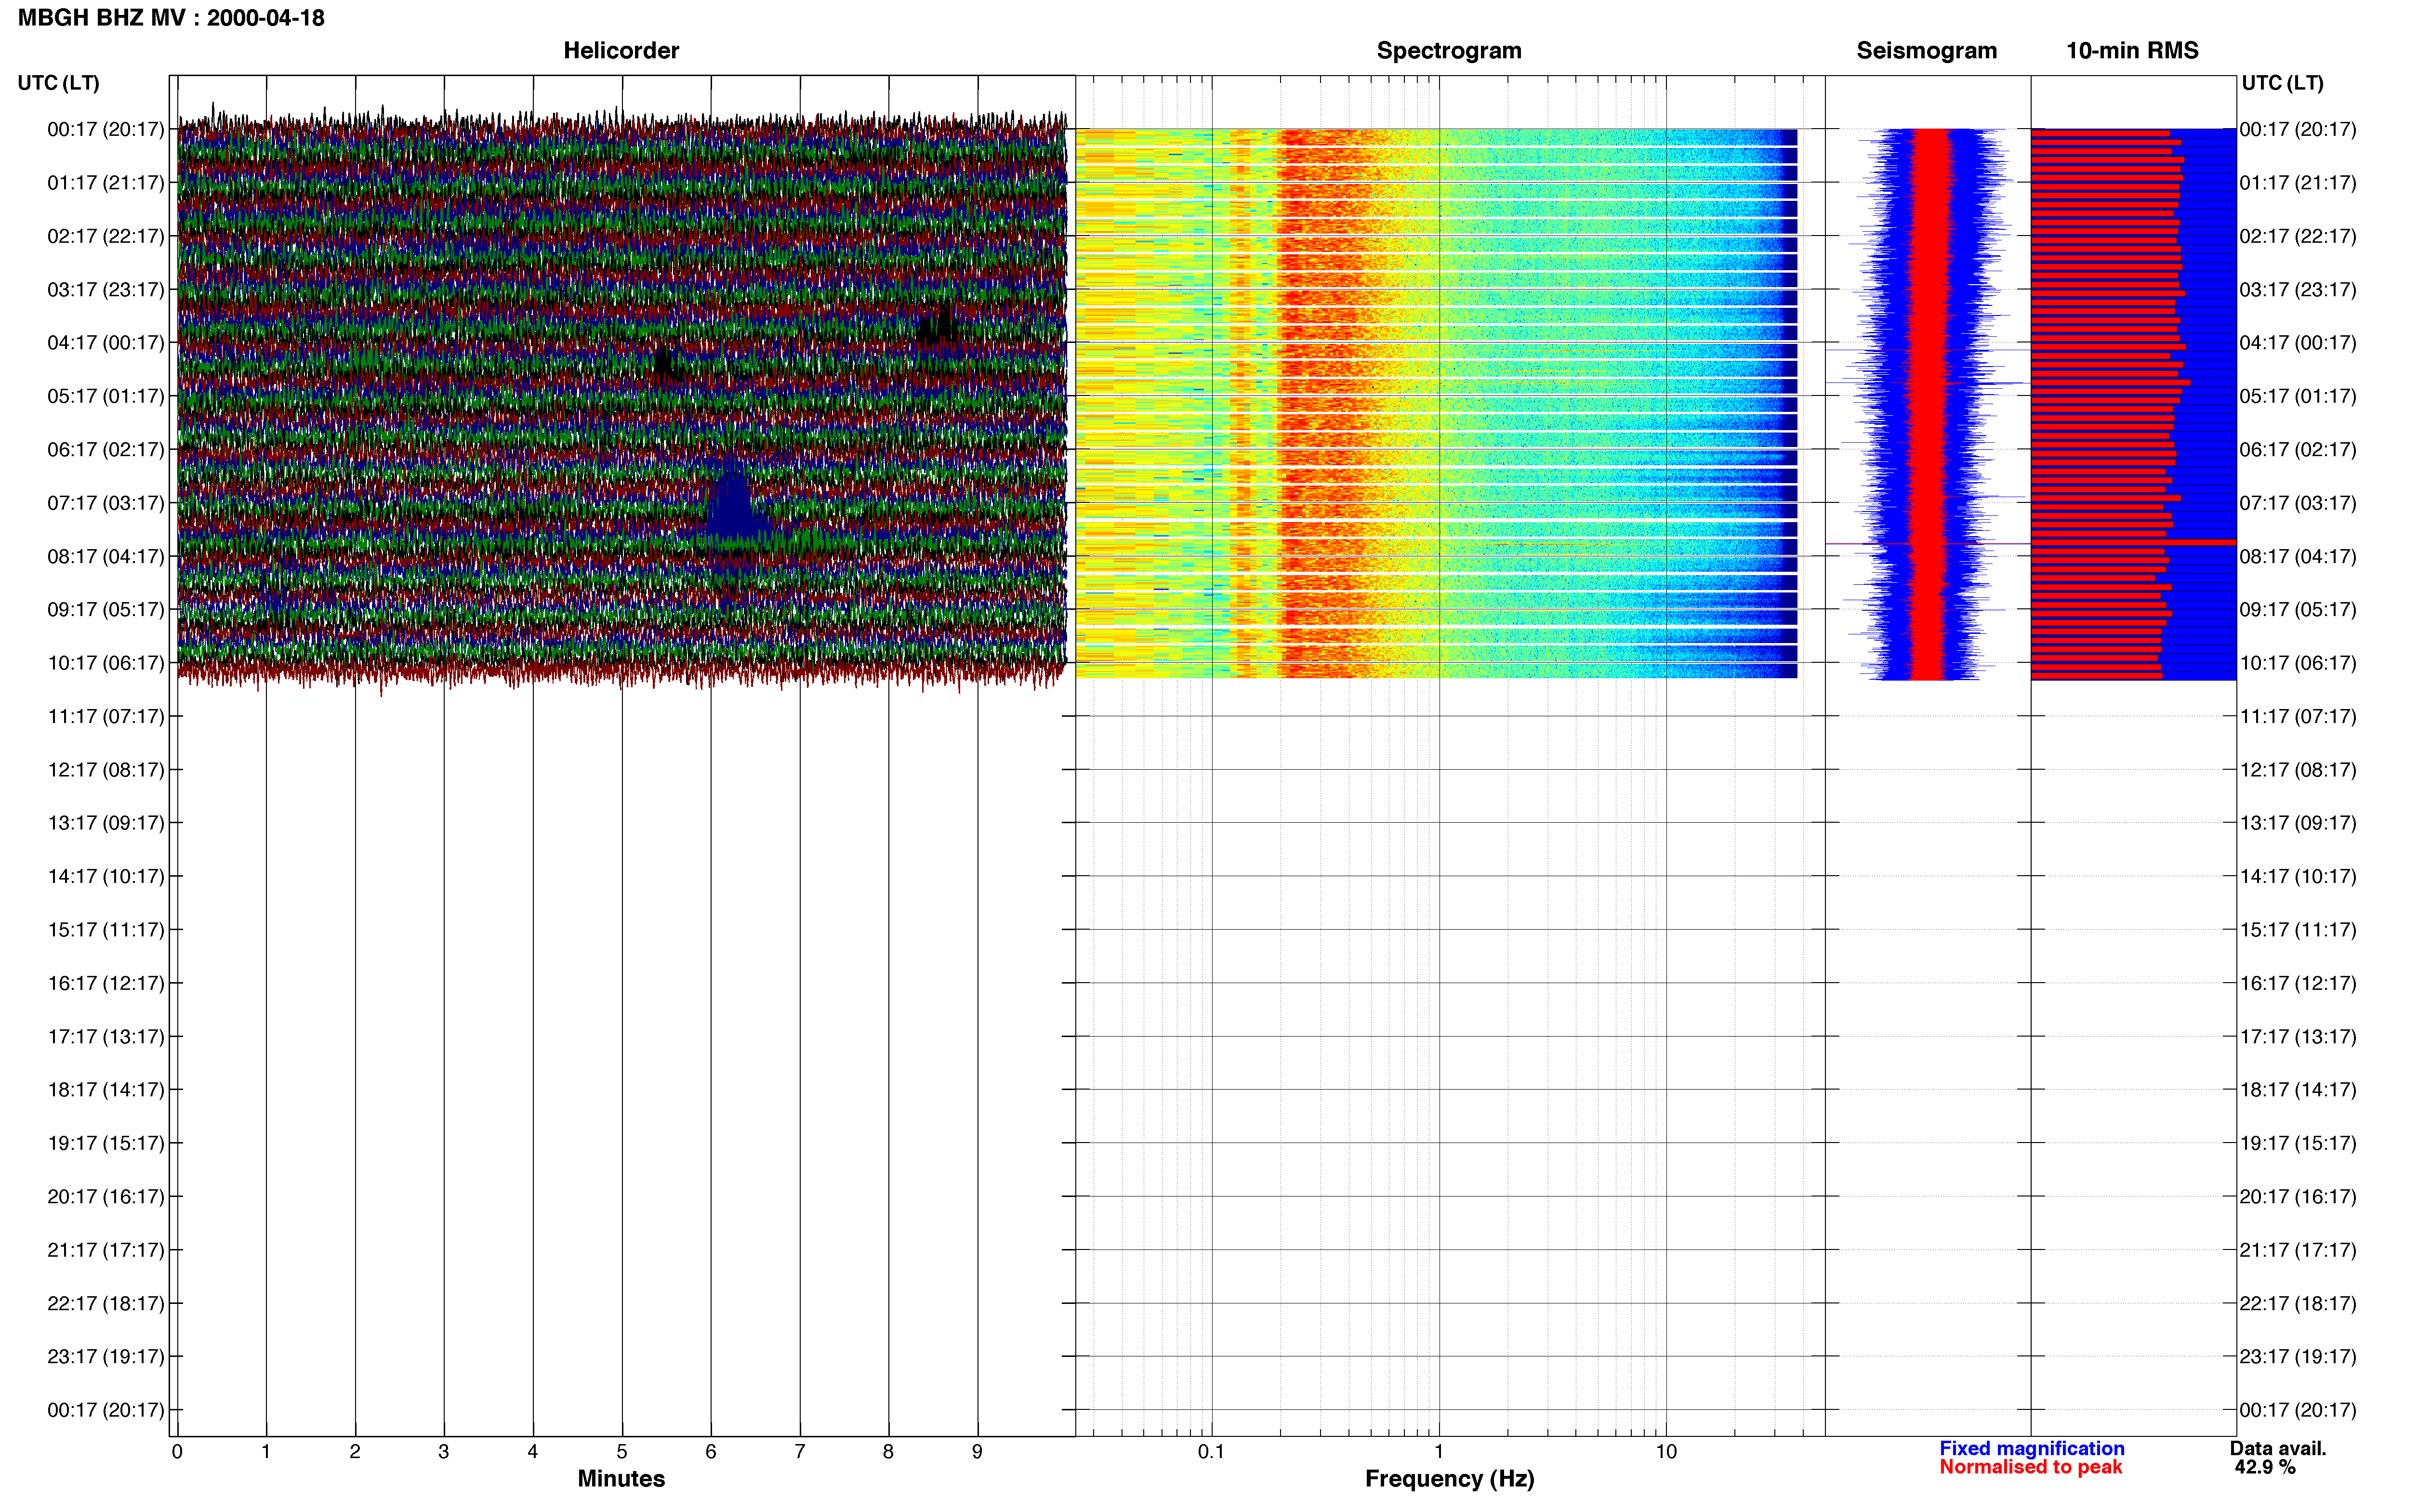Click left time label '11:17 (07:17)'
Screen dimensions: 2418x1512
106,716
